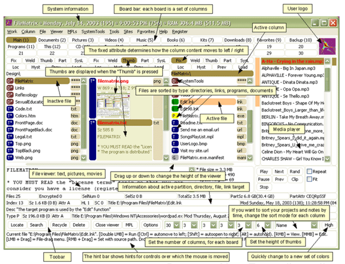Click scroll-down arrow of thumbnail column
Screen dimensions: 345x264
click(x=166, y=158)
